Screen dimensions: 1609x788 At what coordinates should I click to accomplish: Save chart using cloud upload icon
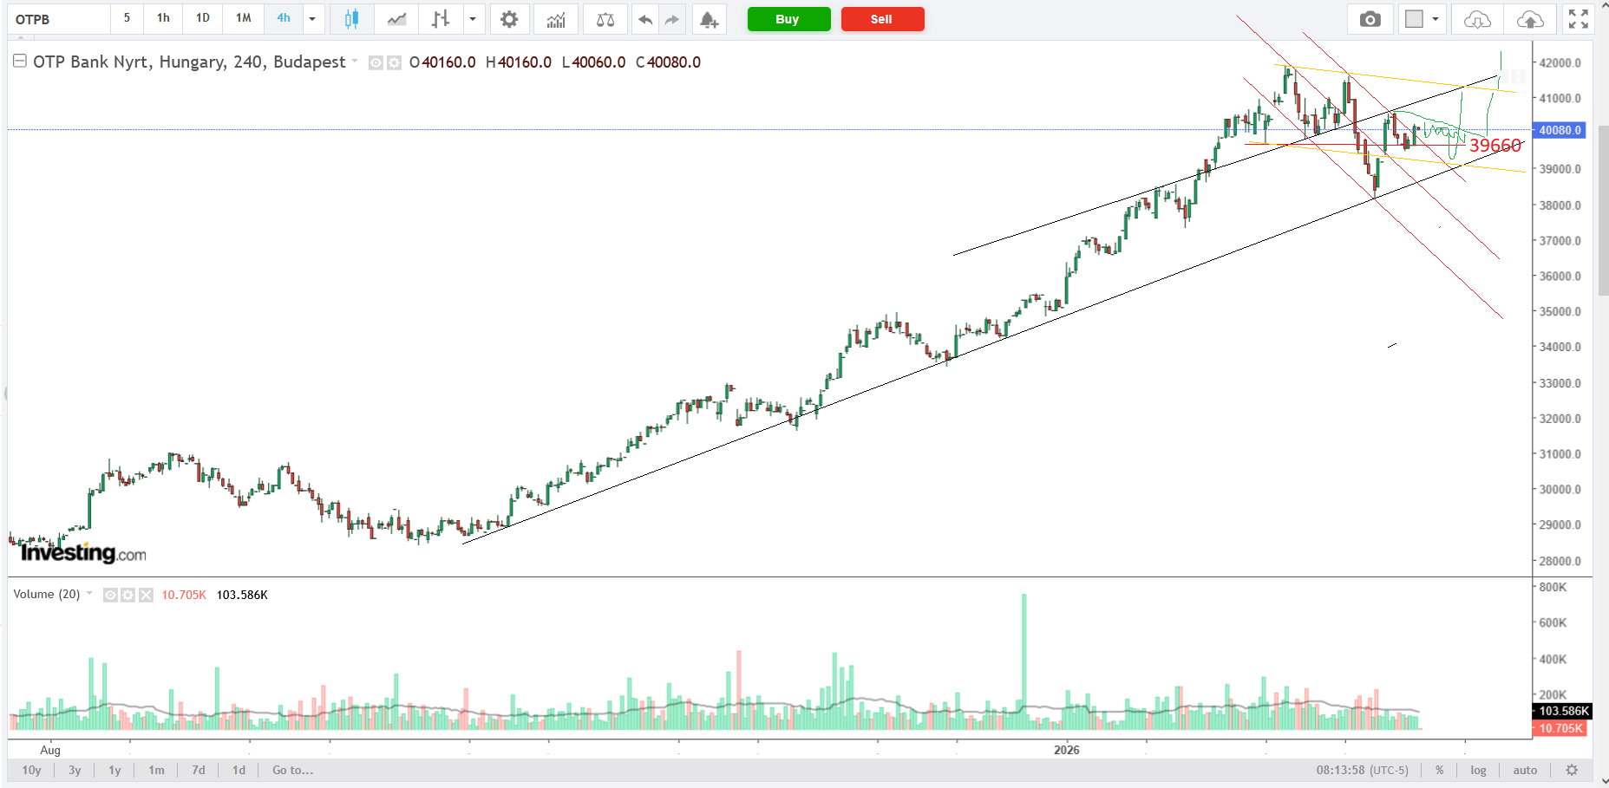click(1530, 19)
